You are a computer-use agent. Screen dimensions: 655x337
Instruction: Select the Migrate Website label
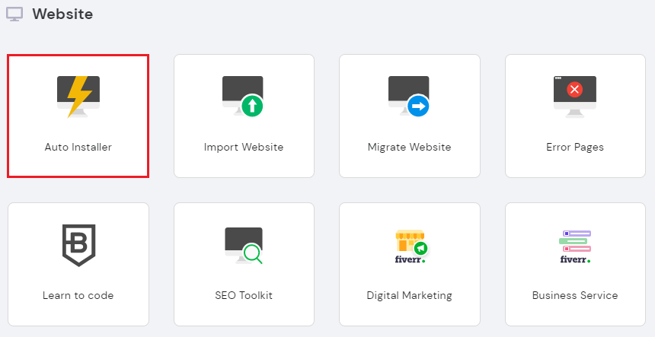(x=410, y=147)
